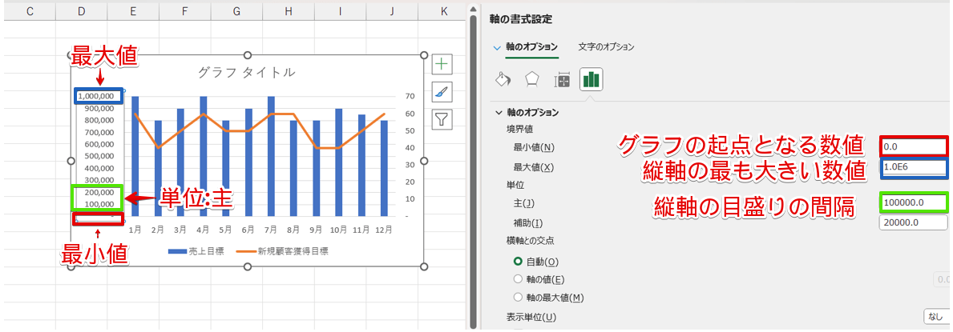Expand the 軸のオプション tab chevron
The width and height of the screenshot is (953, 332).
click(497, 47)
